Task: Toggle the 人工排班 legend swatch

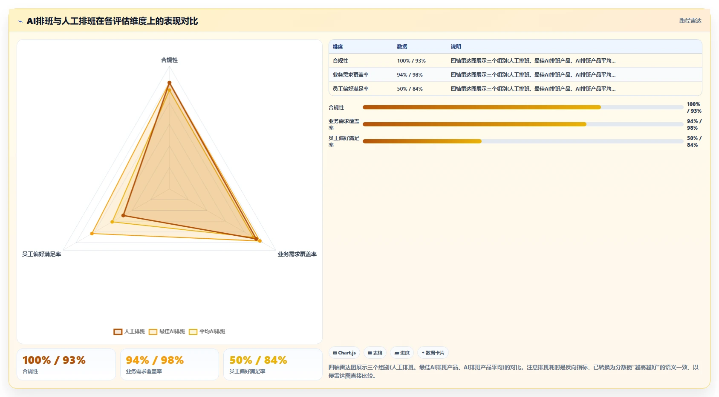Action: 118,331
